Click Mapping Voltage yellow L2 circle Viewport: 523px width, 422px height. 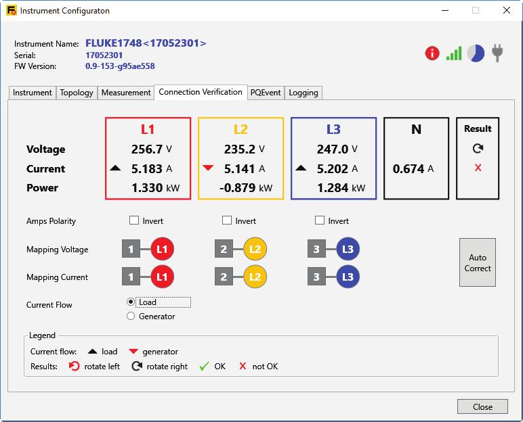(255, 249)
